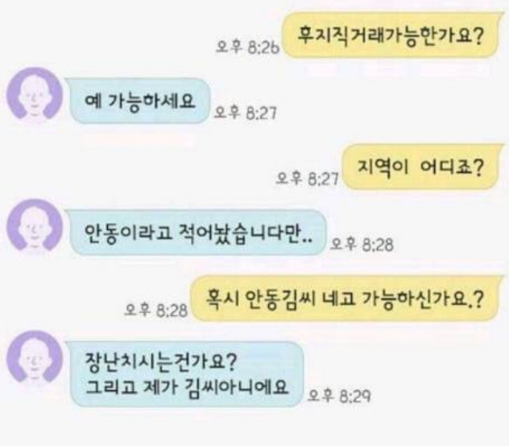This screenshot has width=509, height=446.
Task: Click the '오후 8:27' timestamp before '지역이 어디죠?'
Action: point(307,178)
